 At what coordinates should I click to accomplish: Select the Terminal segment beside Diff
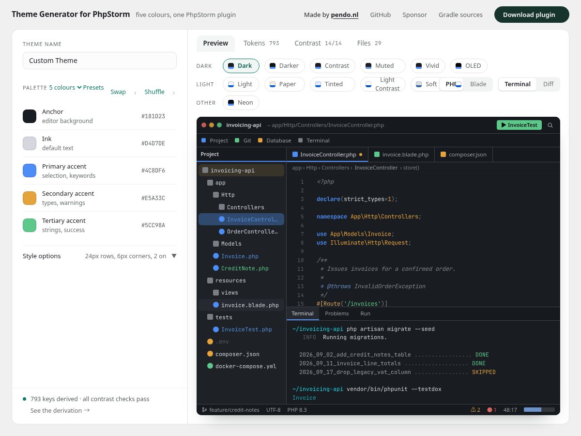pyautogui.click(x=518, y=84)
